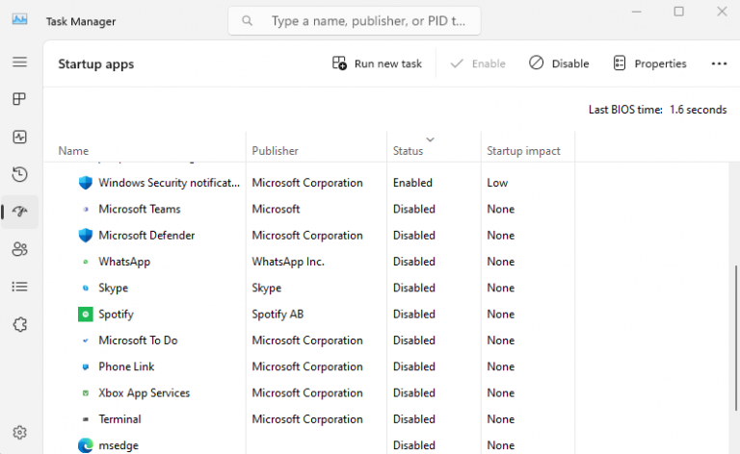
Task: Select the Skype app name
Action: tap(114, 288)
